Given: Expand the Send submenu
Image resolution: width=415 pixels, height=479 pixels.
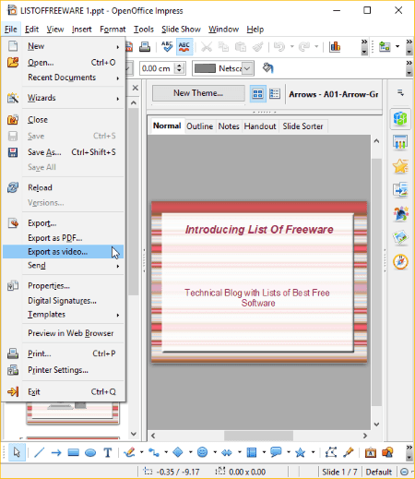Looking at the screenshot, I should click(x=63, y=265).
